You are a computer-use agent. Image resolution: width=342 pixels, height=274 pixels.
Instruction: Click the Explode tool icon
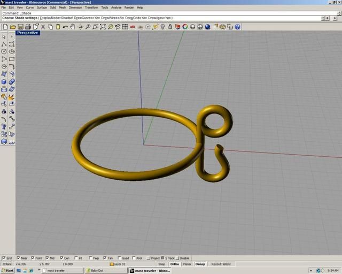12,97
